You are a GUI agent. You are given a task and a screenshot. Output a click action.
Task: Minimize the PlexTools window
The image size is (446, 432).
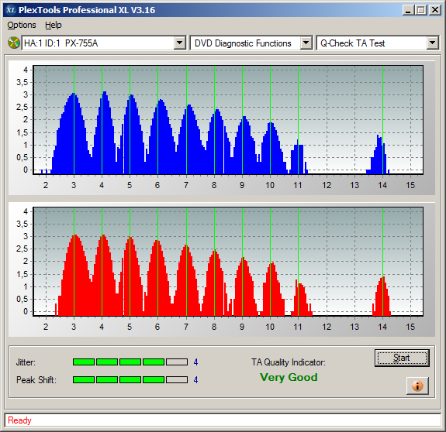click(408, 10)
